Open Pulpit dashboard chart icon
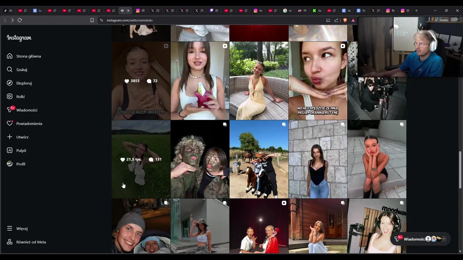 click(10, 150)
